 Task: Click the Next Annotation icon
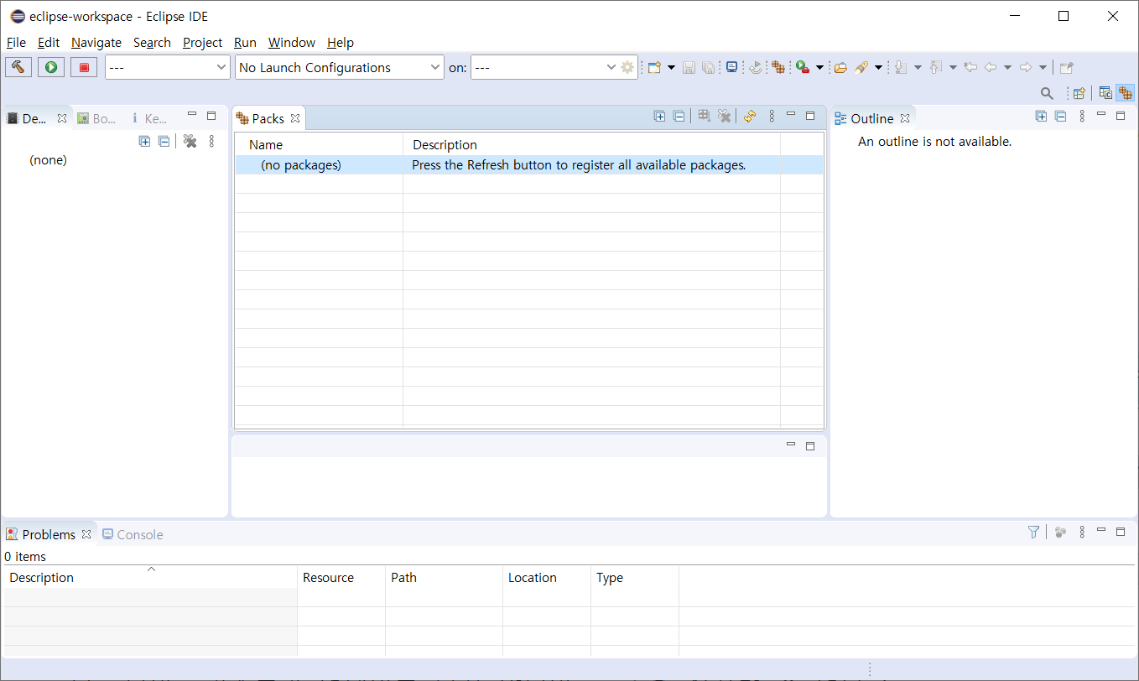pos(901,67)
